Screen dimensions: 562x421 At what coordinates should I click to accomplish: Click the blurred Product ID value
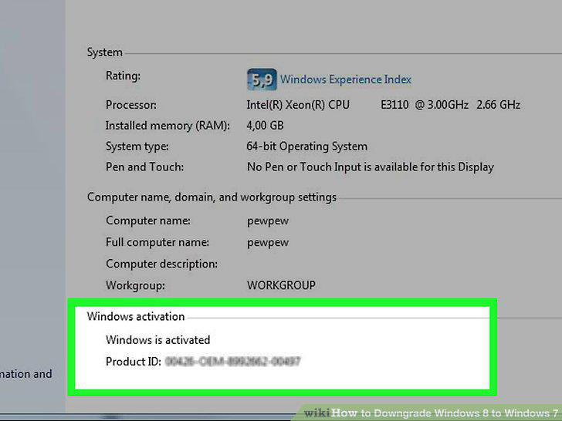tap(232, 362)
